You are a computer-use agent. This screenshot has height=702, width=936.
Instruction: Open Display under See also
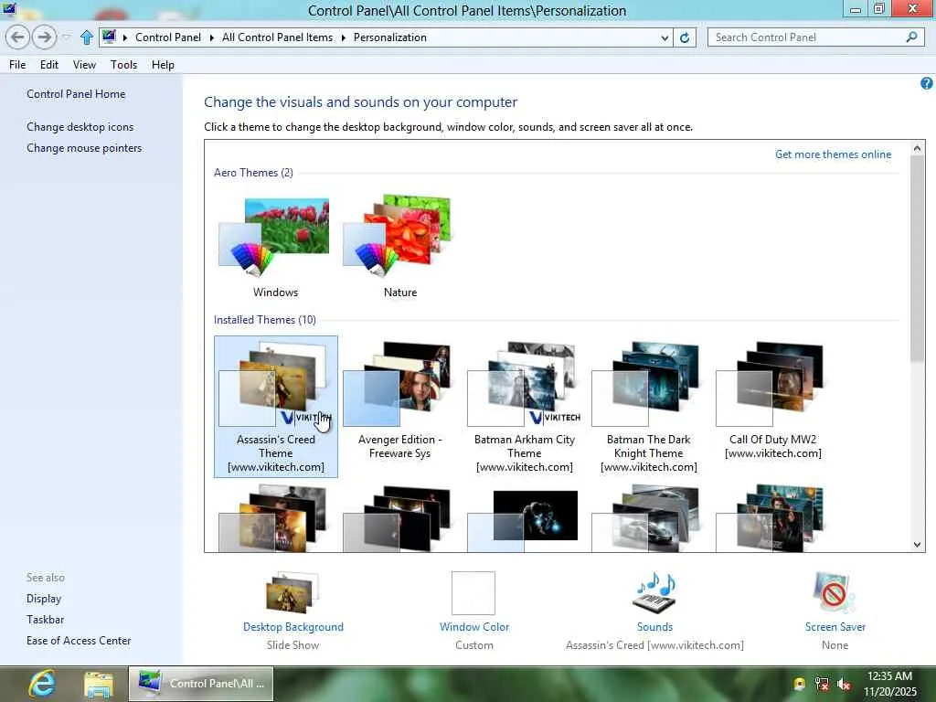[44, 599]
